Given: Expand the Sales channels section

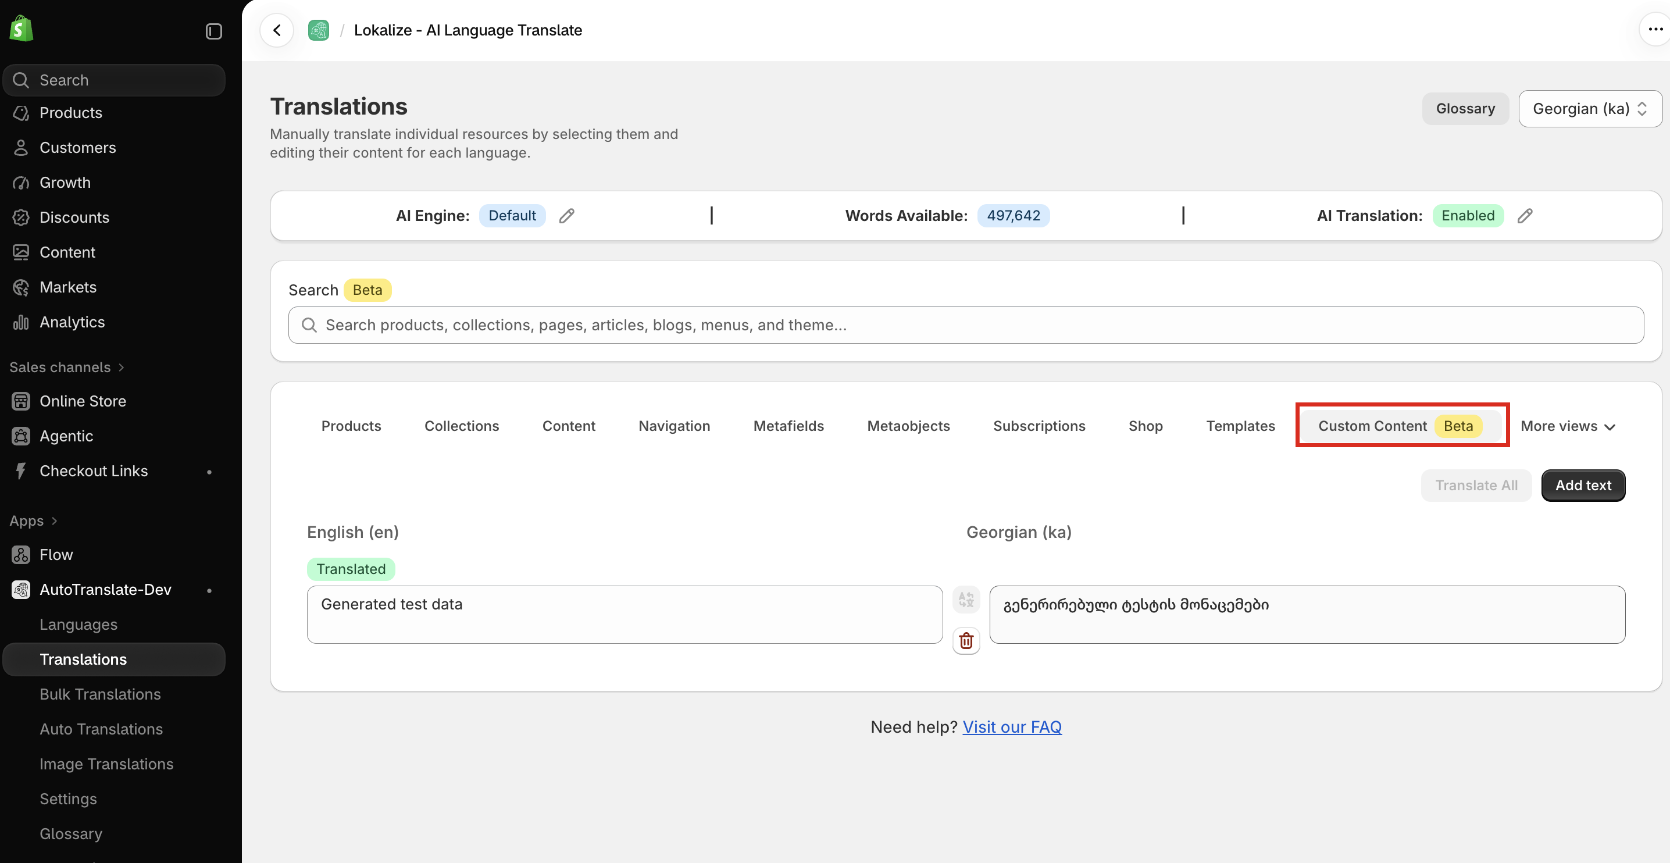Looking at the screenshot, I should pyautogui.click(x=67, y=368).
